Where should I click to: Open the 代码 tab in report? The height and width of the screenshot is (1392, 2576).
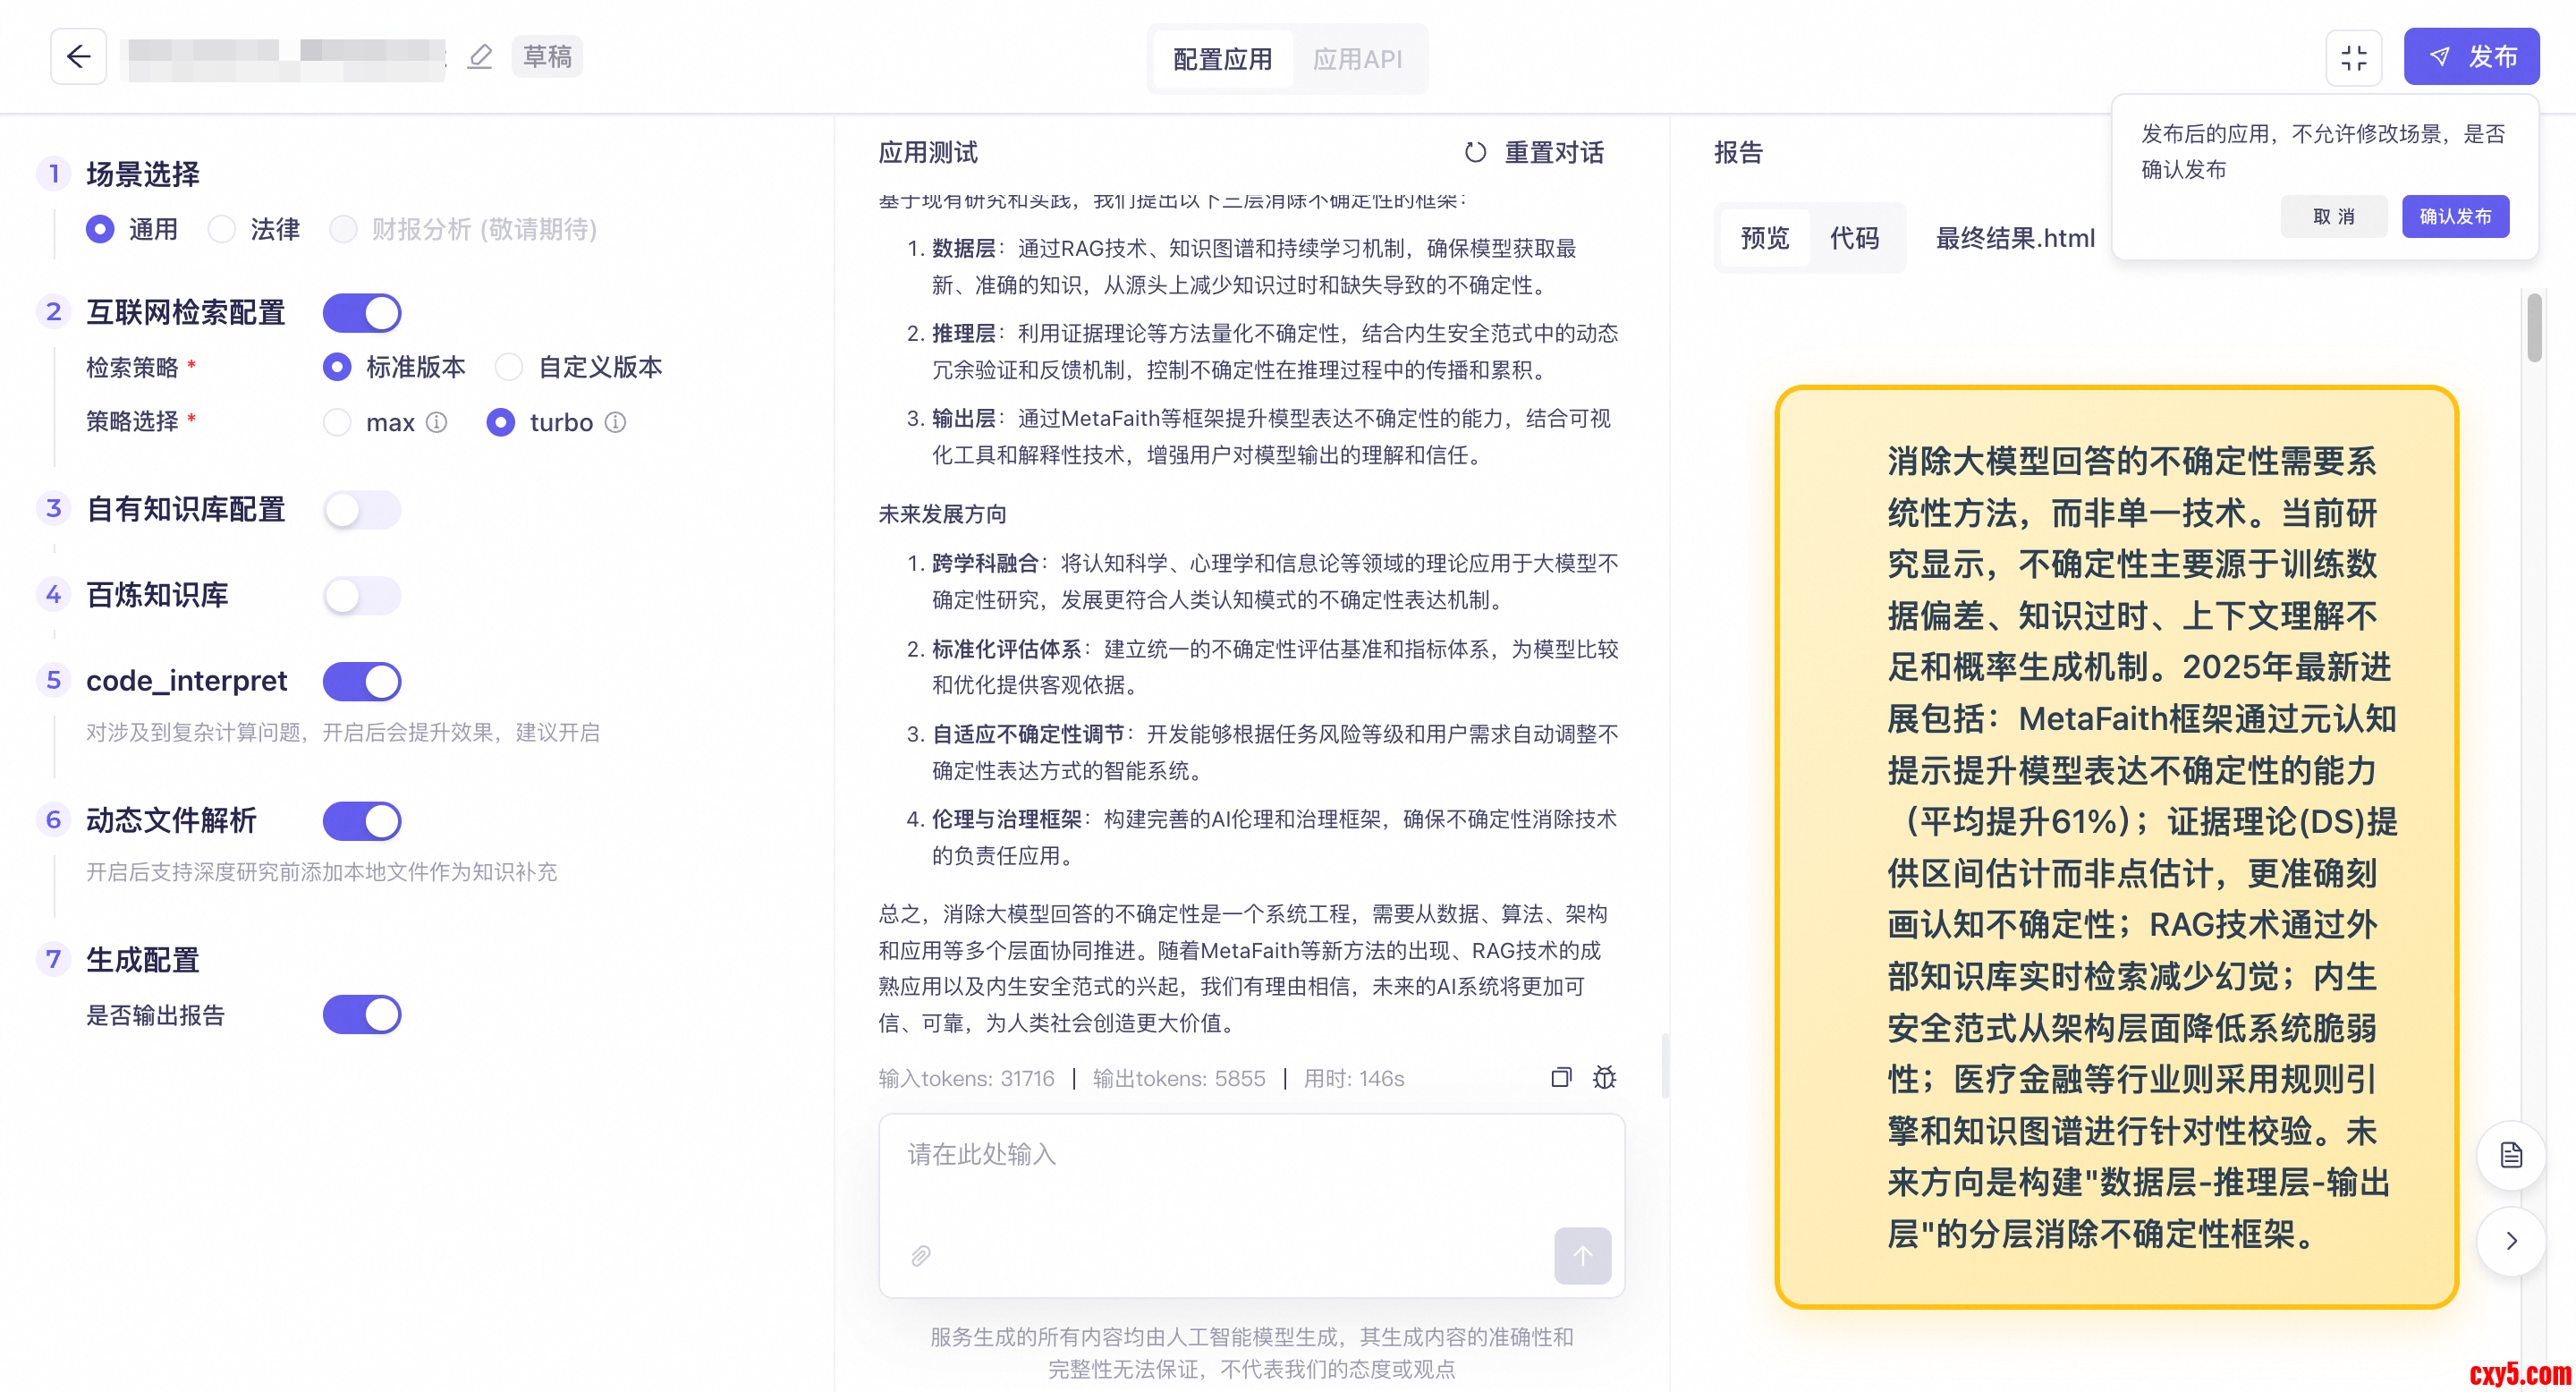pyautogui.click(x=1854, y=238)
